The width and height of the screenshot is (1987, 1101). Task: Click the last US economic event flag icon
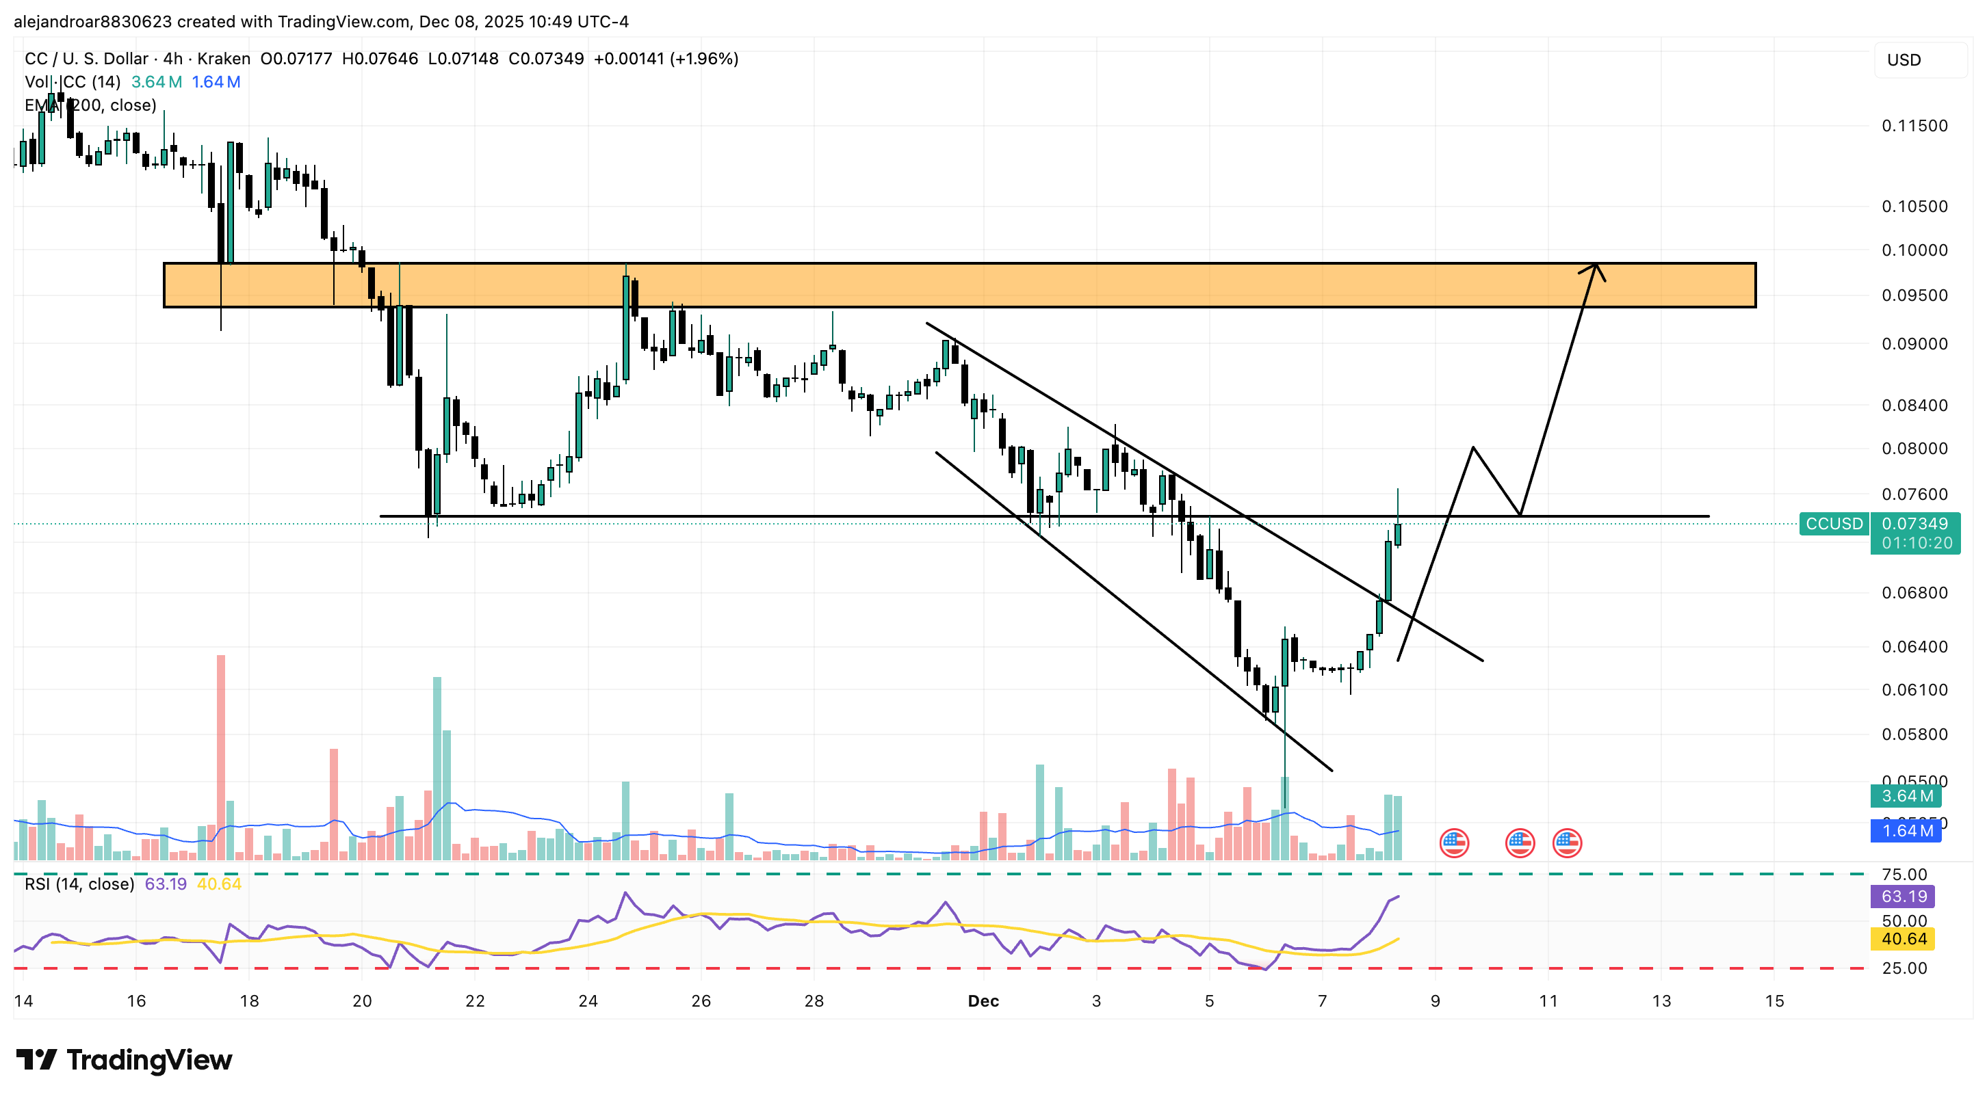[1568, 843]
